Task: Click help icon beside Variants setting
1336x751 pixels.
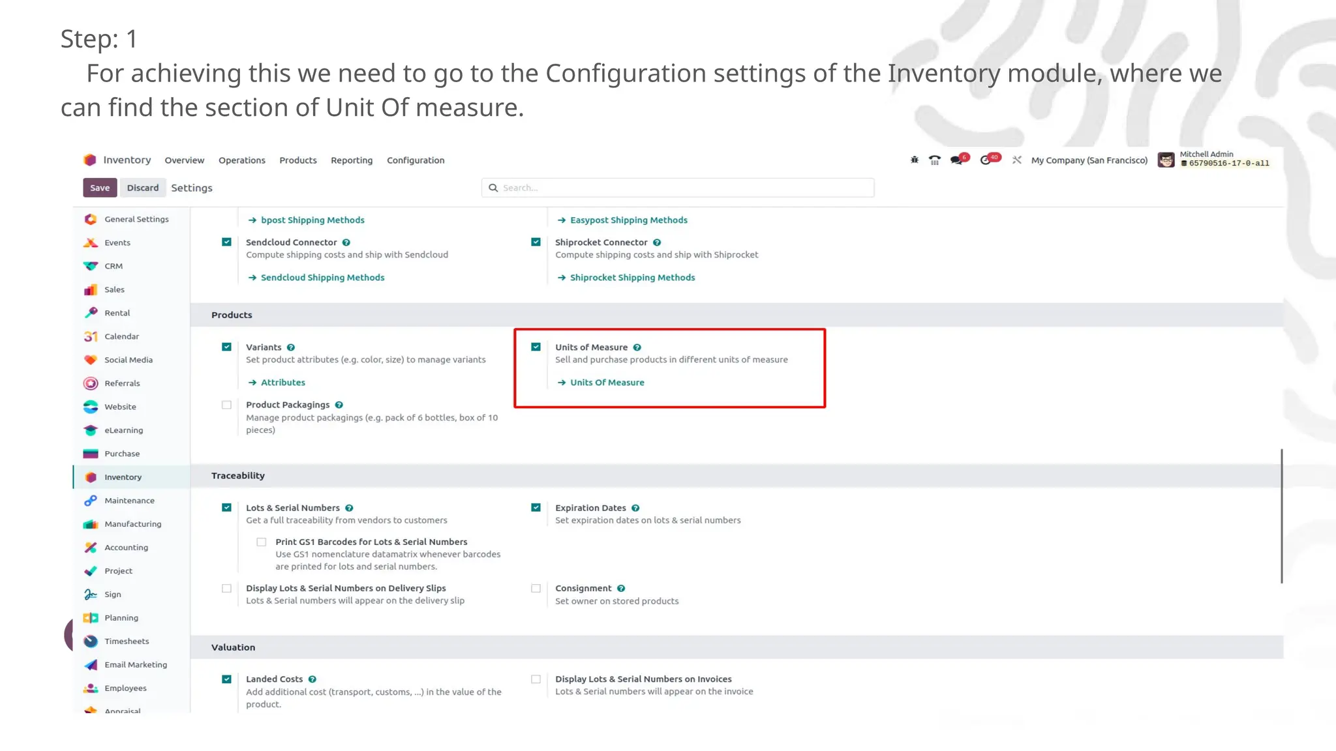Action: 291,347
